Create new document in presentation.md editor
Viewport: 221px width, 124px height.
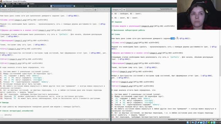(124, 10)
